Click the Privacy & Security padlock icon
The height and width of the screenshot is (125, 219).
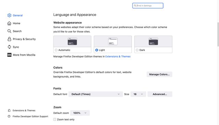coord(9,39)
